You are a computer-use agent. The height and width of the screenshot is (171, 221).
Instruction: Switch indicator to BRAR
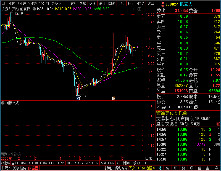(71, 163)
